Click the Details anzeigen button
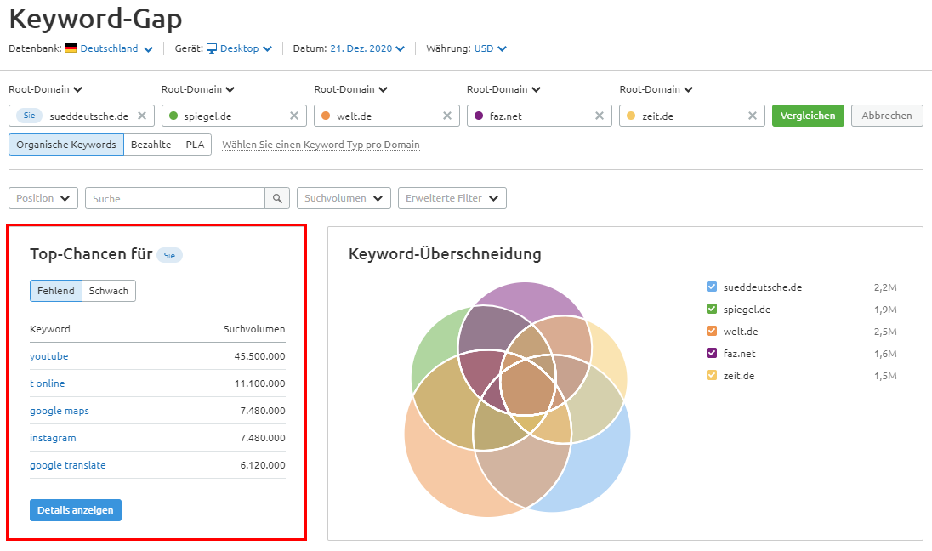The image size is (932, 551). pos(76,510)
